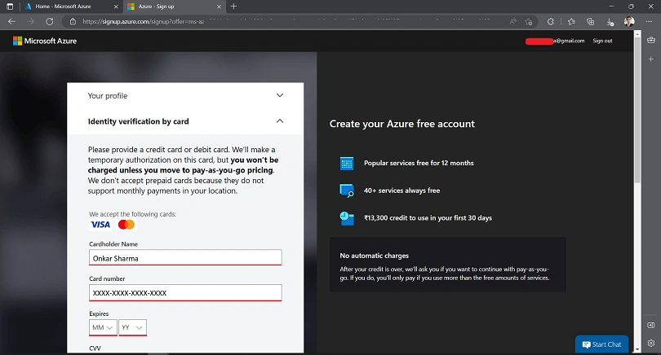
Task: Open the Edge settings and more menu
Action: point(649,21)
